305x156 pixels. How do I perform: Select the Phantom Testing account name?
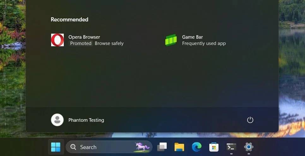point(86,120)
